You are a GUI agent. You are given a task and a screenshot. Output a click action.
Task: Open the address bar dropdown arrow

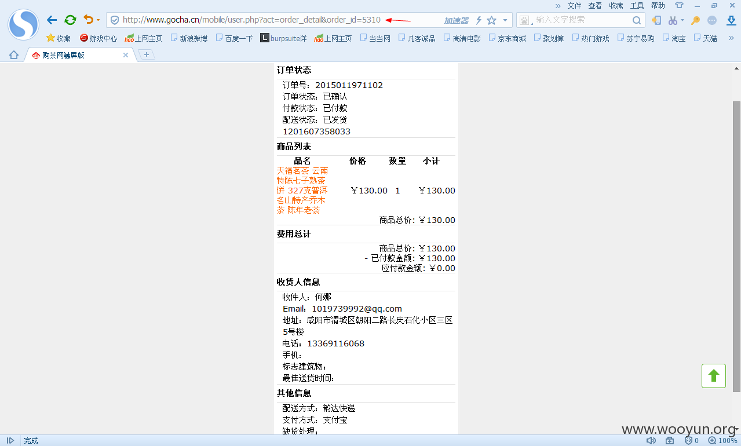(505, 20)
